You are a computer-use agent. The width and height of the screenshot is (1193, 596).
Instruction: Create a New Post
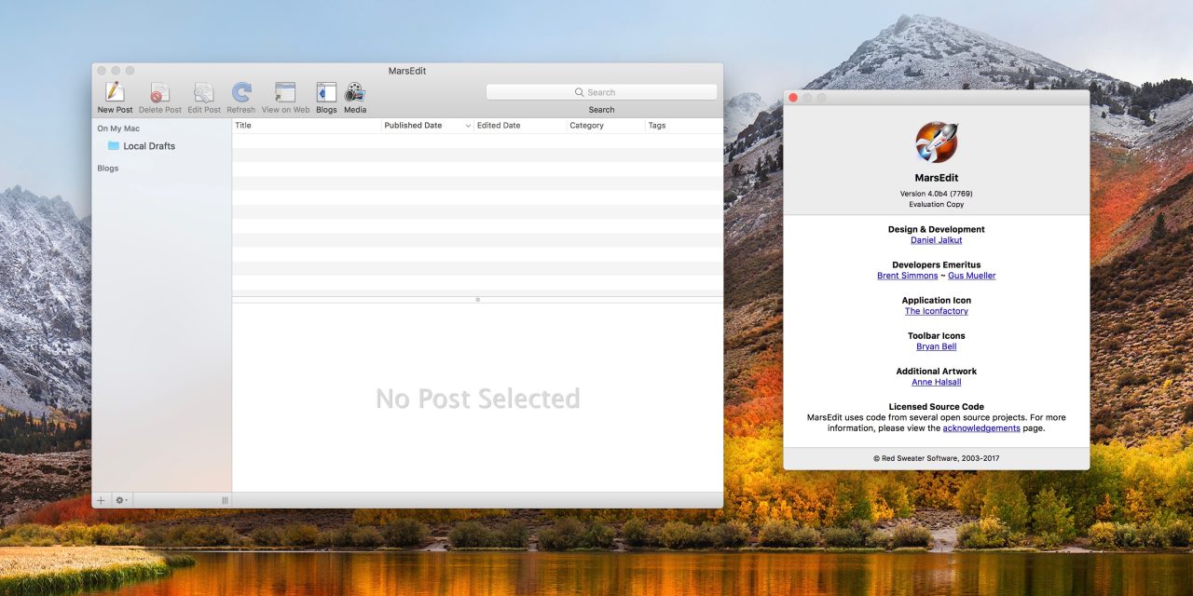pyautogui.click(x=114, y=93)
